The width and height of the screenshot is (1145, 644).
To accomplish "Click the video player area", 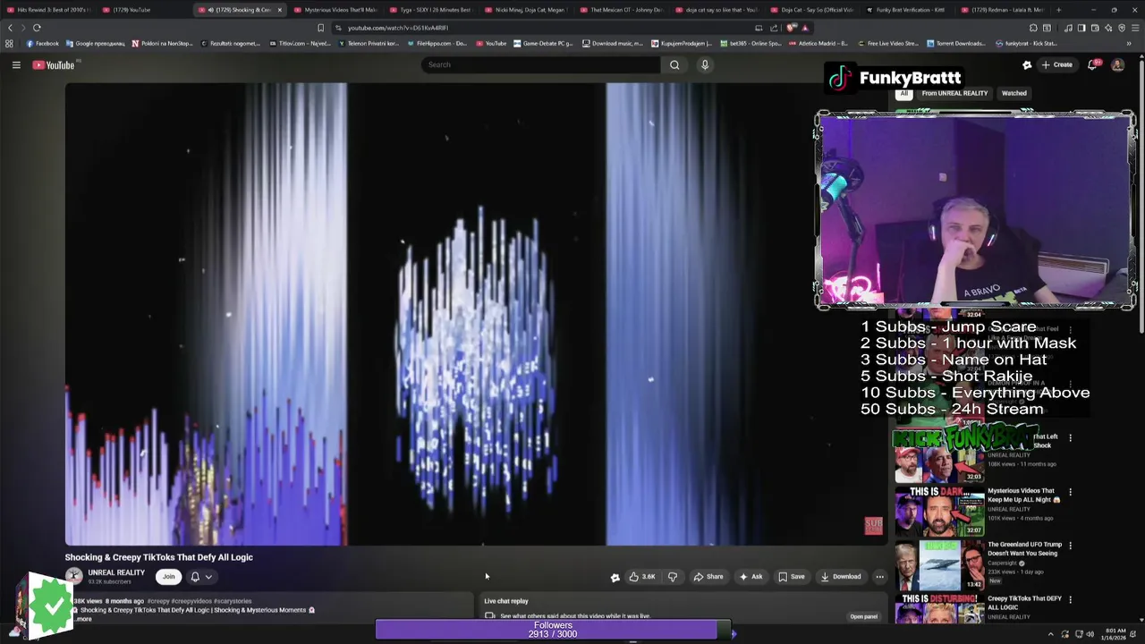I will (x=476, y=314).
